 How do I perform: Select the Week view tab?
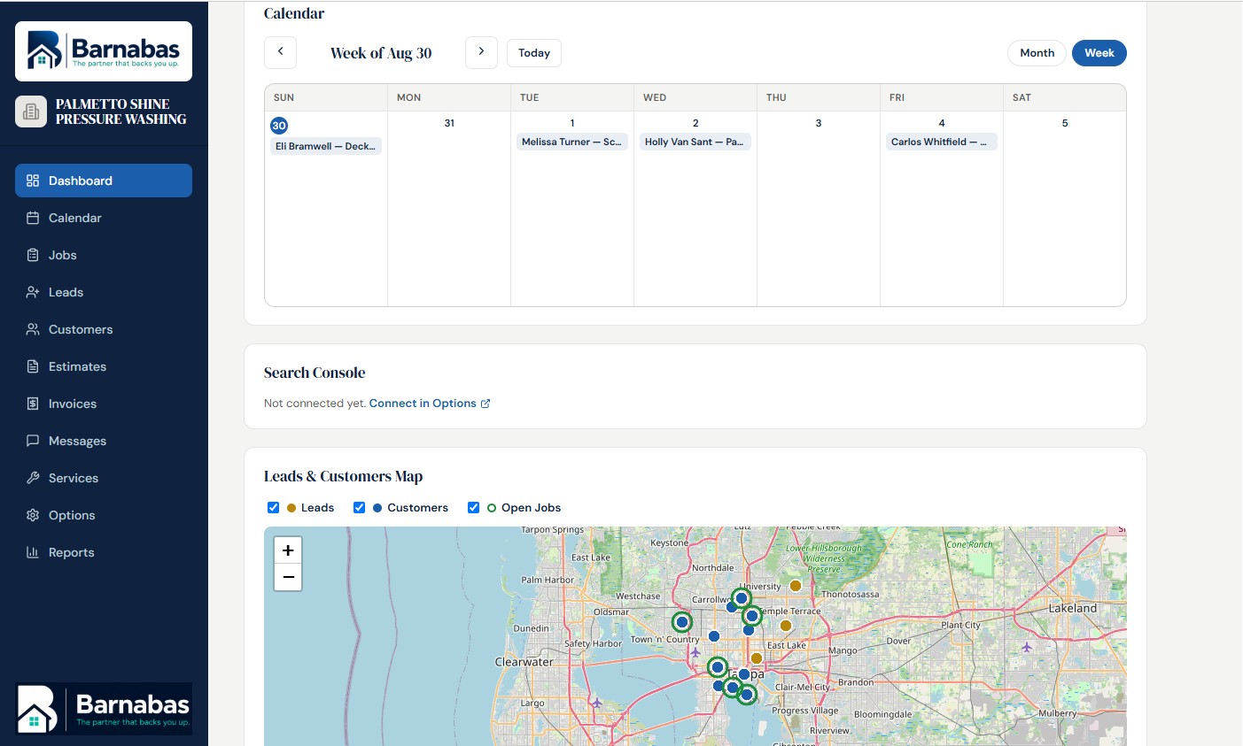(x=1099, y=53)
